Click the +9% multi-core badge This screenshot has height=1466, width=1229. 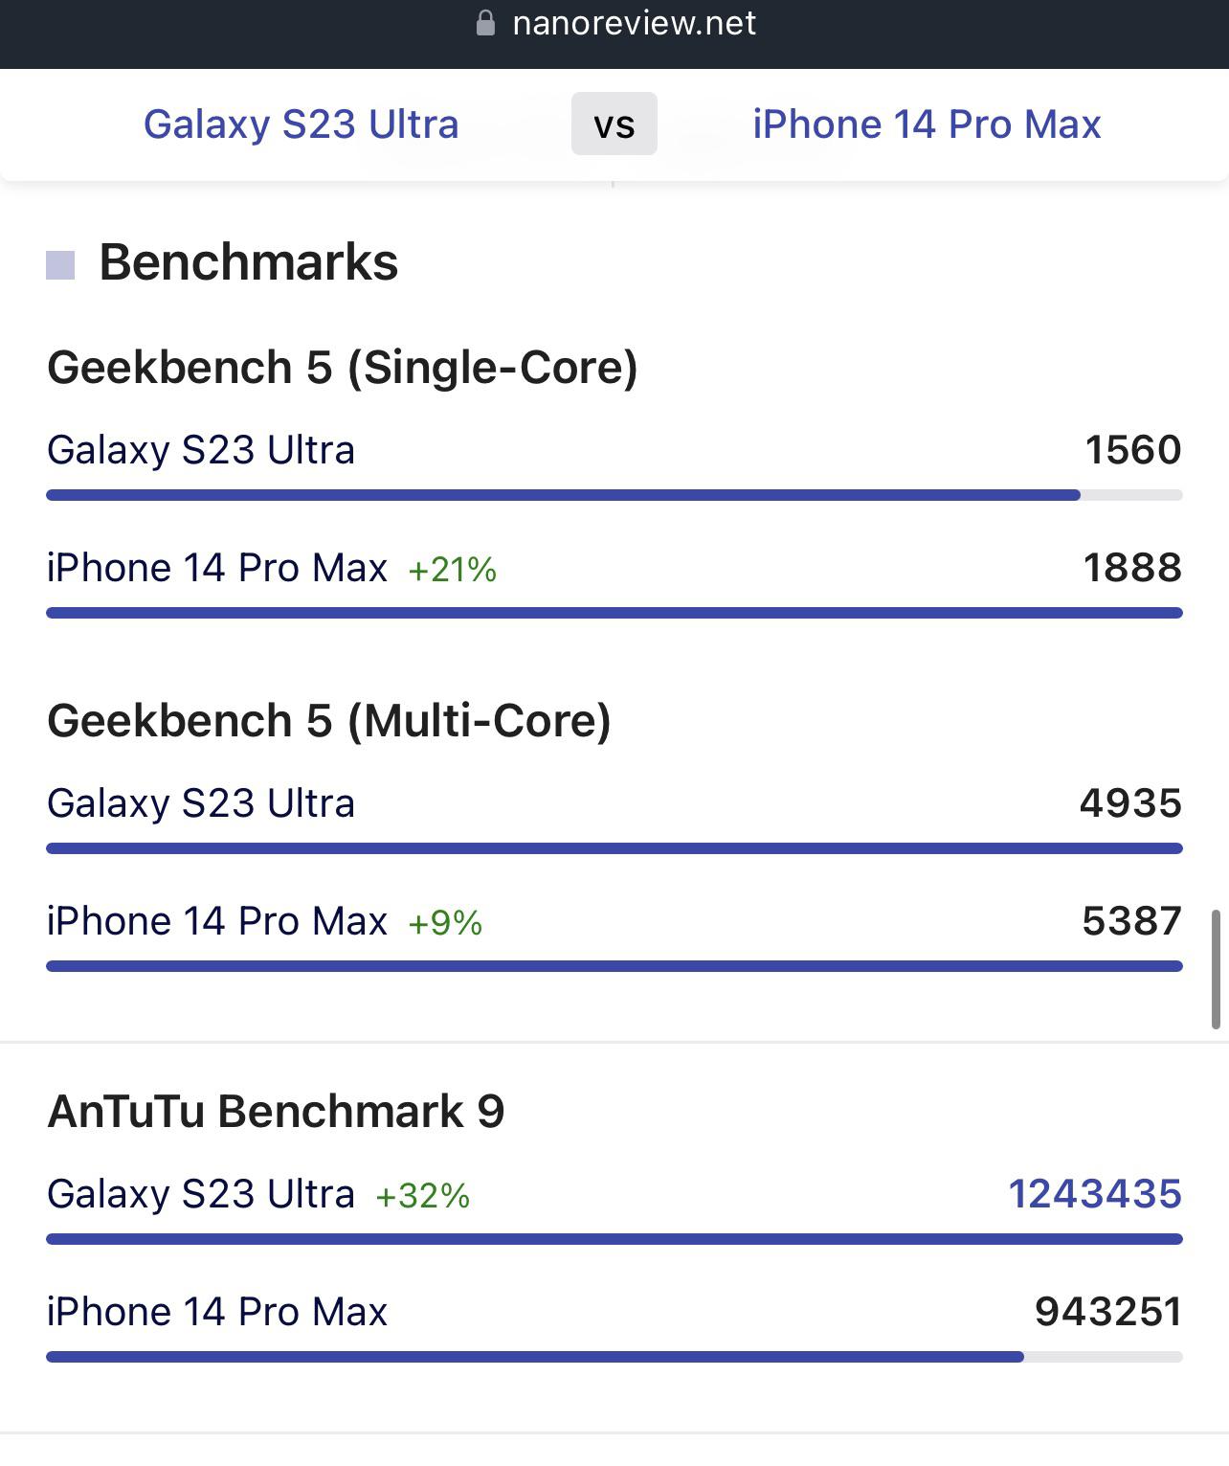coord(445,923)
